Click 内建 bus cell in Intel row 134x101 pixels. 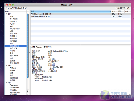click(x=120, y=17)
